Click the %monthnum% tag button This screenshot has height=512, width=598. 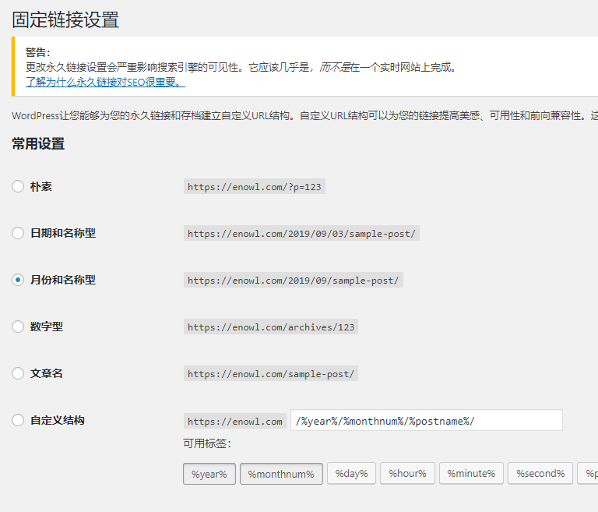[x=281, y=474]
